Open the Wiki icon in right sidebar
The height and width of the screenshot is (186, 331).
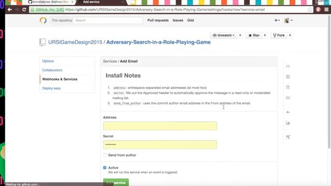point(288,98)
